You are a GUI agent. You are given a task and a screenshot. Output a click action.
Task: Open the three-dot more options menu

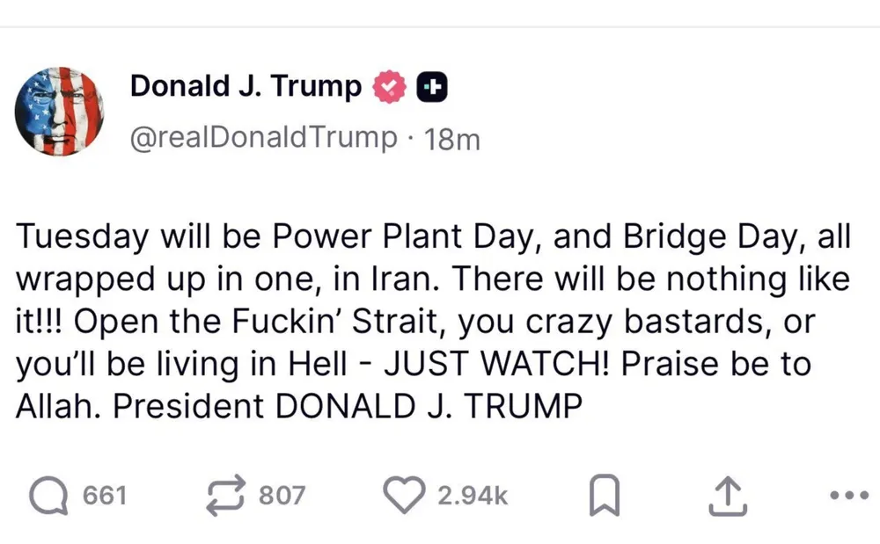[848, 496]
